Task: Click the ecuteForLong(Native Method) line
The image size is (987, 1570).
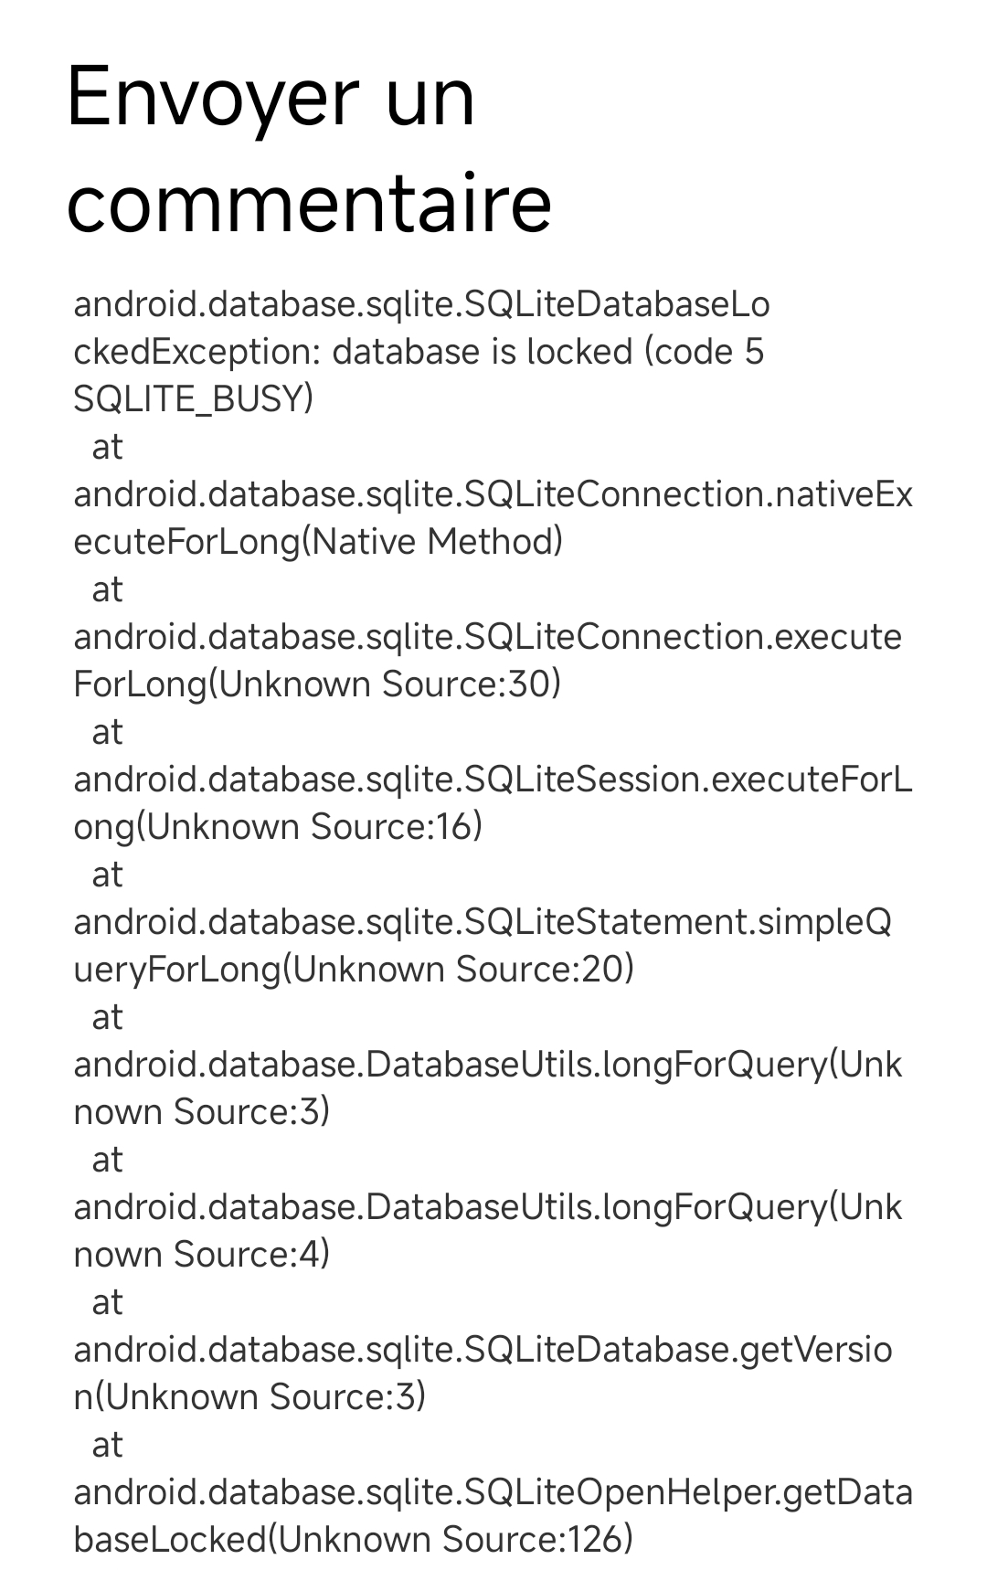Action: [x=318, y=542]
